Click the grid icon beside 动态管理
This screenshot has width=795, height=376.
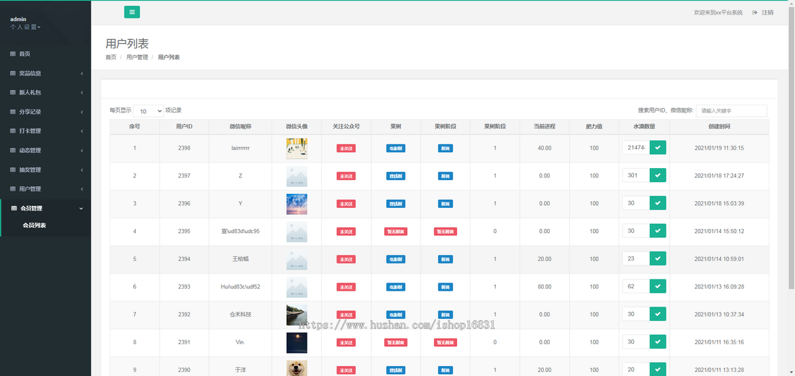(13, 150)
